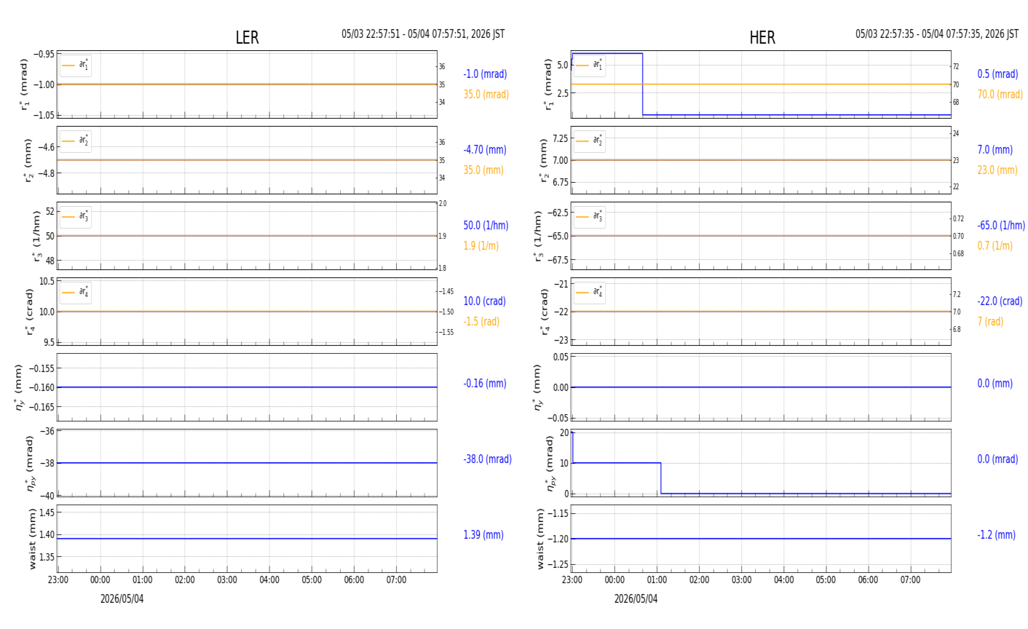
Task: Click the HER panel title
Action: (762, 38)
